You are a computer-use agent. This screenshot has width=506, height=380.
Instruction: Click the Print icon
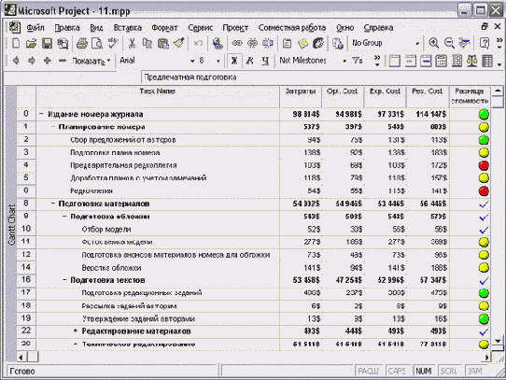tap(81, 43)
